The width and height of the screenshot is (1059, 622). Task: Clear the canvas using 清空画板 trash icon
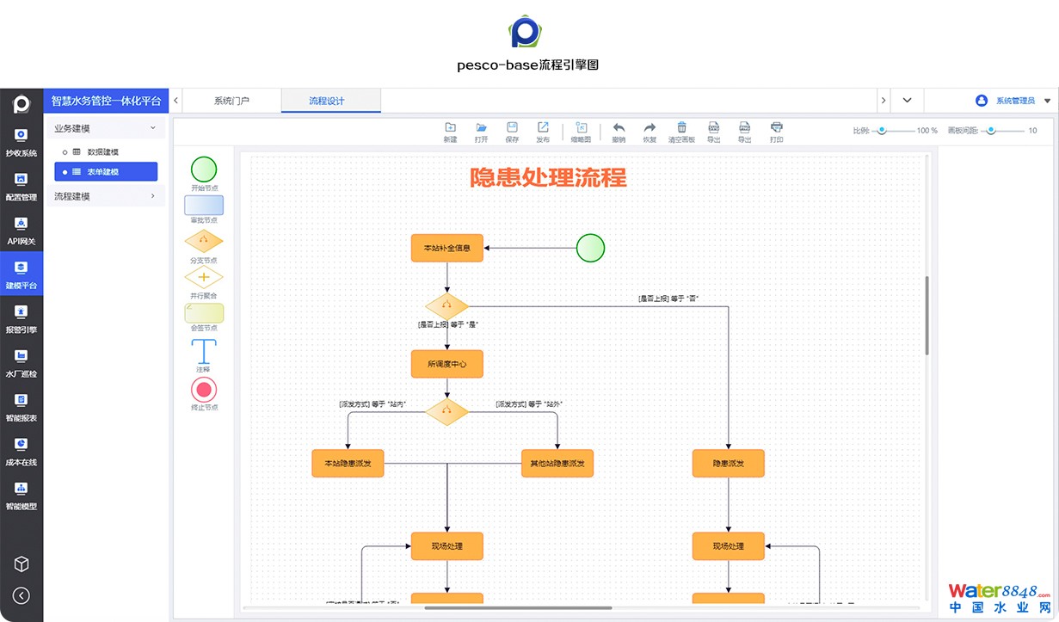681,131
